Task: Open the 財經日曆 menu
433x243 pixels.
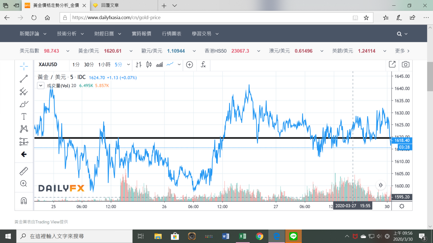Action: pos(108,34)
